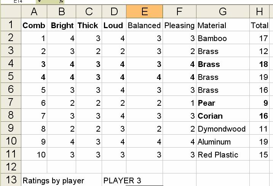
Task: Click the fx insert function icon
Action: pos(61,2)
